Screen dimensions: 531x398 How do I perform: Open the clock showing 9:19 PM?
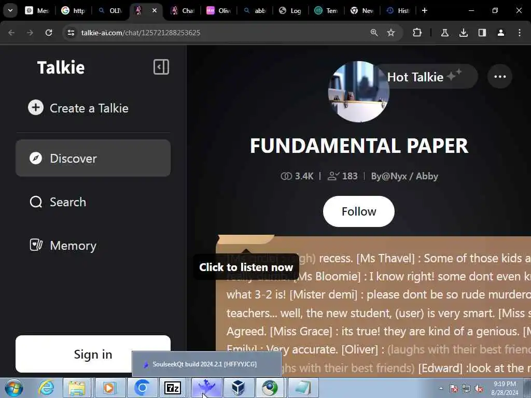click(x=505, y=388)
